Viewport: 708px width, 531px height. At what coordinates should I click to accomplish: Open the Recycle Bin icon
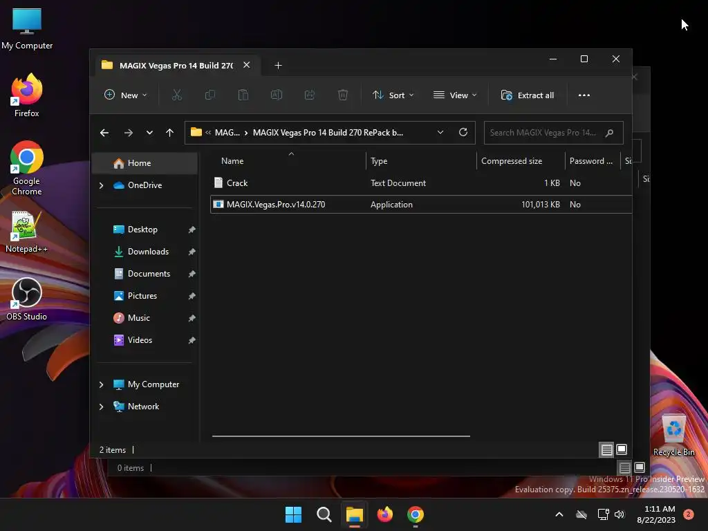tap(673, 435)
